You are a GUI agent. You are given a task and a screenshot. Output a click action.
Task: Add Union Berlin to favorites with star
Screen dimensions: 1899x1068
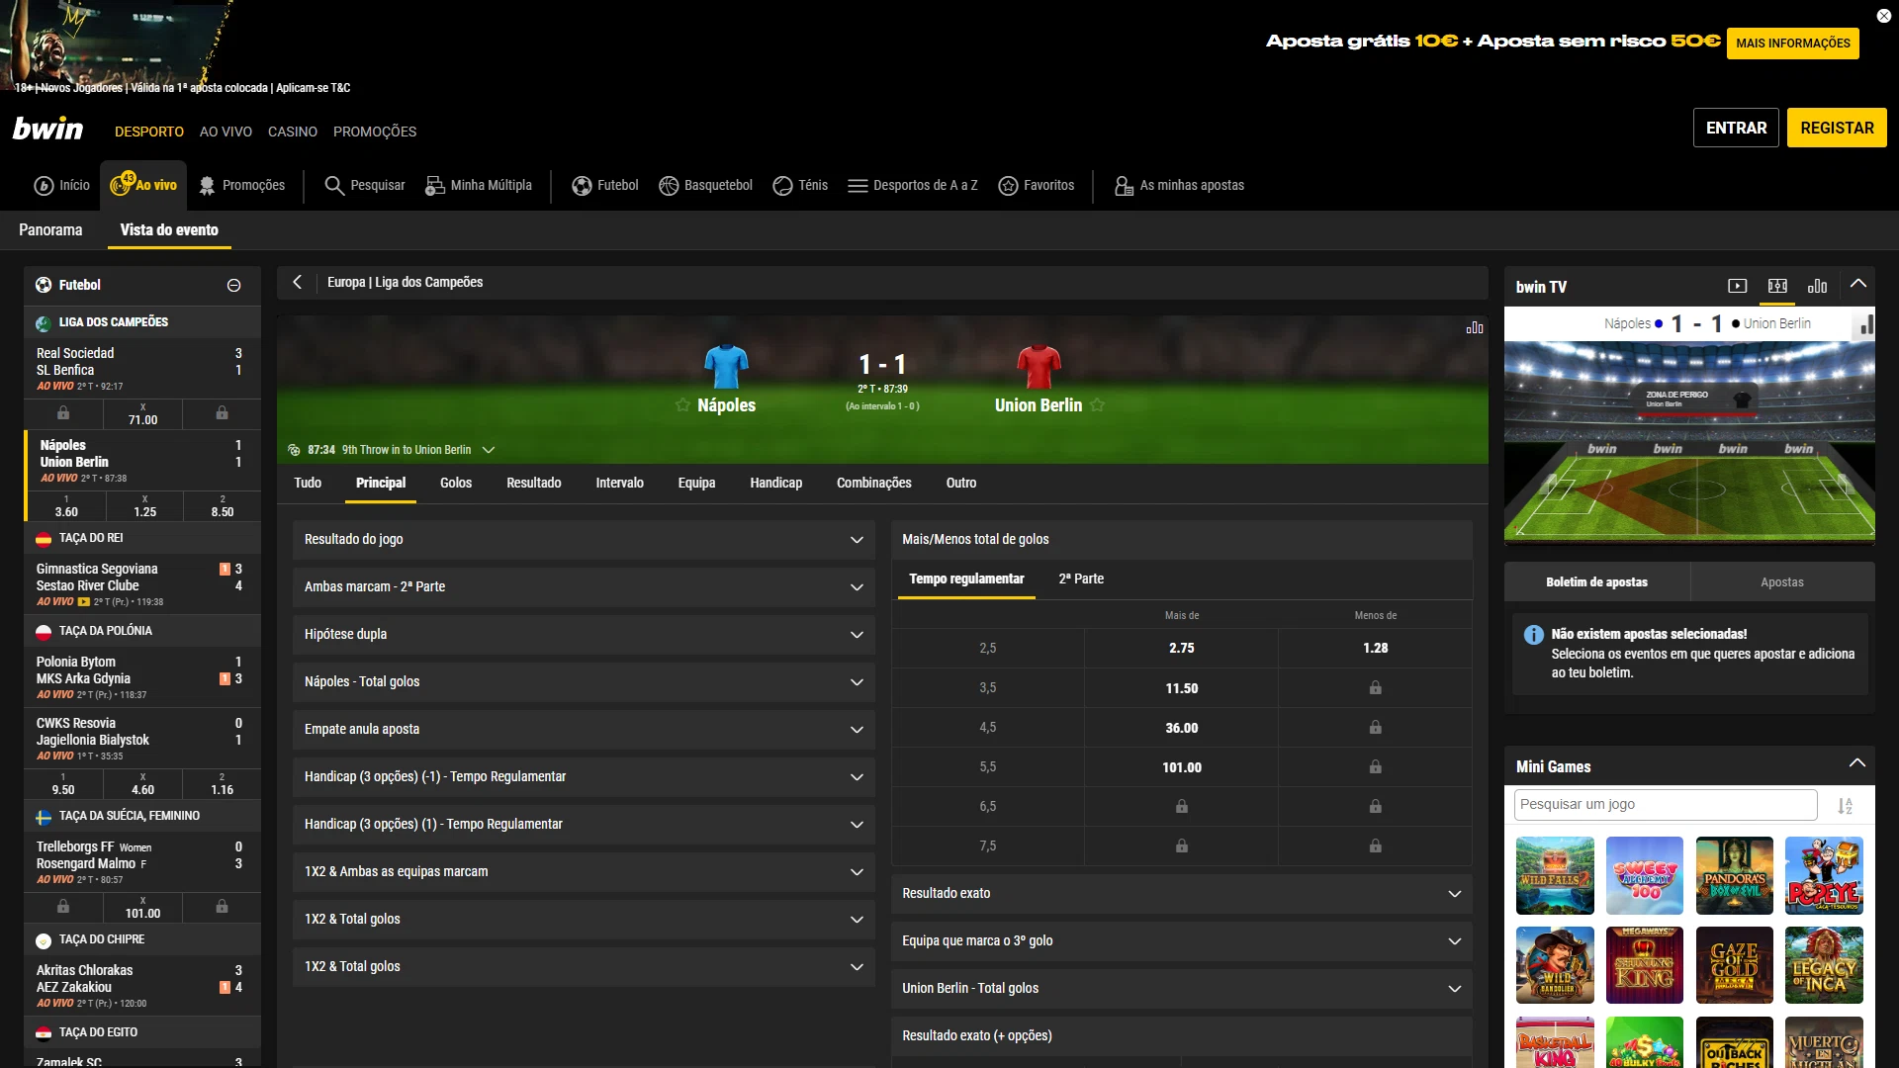pos(1097,405)
